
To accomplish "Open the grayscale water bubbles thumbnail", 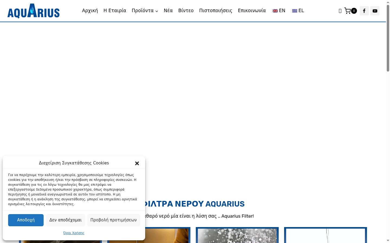I will tap(237, 235).
